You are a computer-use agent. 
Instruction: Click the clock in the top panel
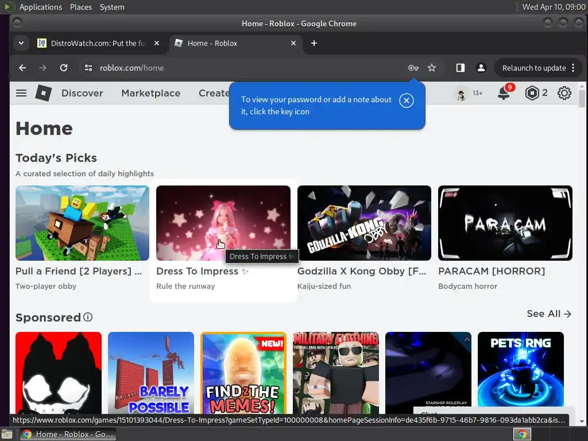(x=554, y=7)
